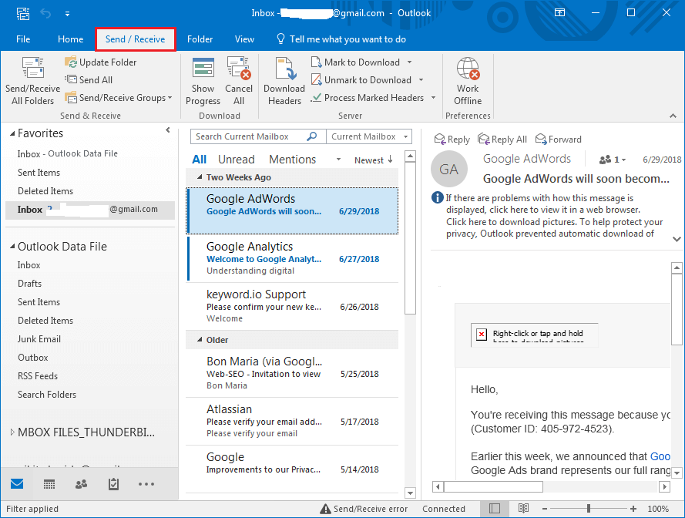Click Unmark to Download
Viewport: 685px width, 518px height.
pyautogui.click(x=361, y=80)
